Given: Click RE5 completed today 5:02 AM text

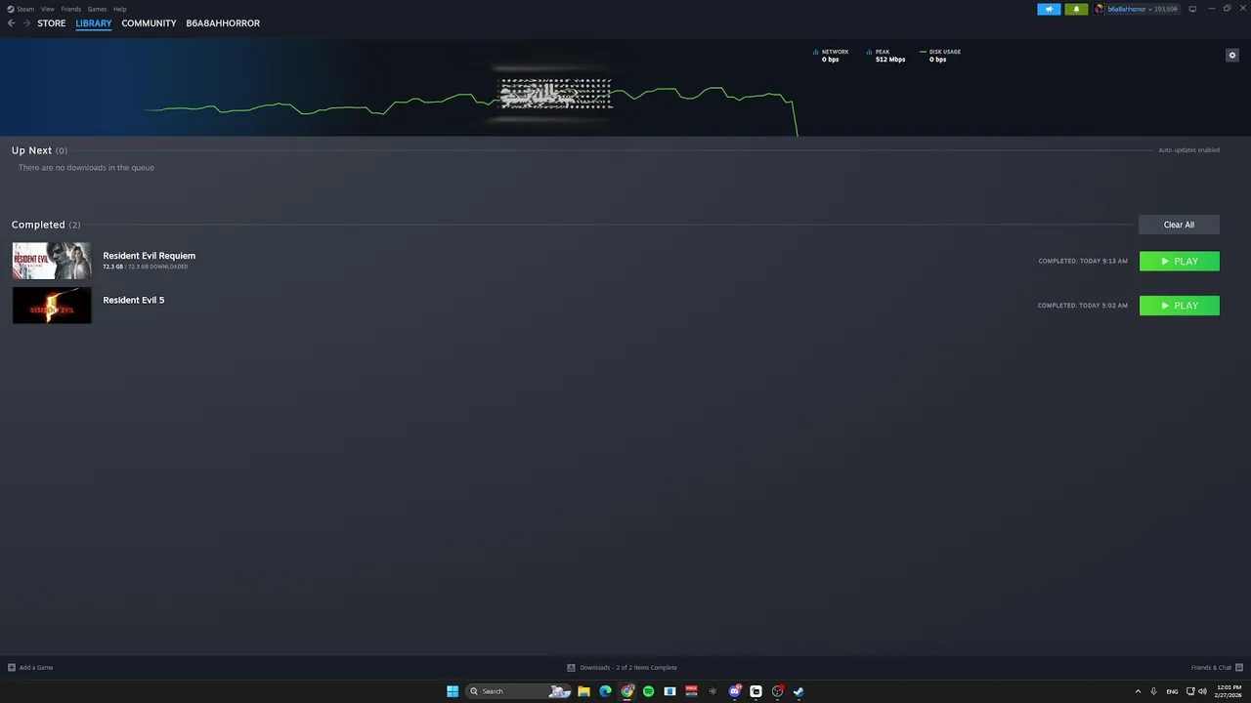Looking at the screenshot, I should tap(1083, 306).
